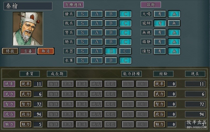Click the 統率 experience button
This screenshot has width=210, height=132.
(x=160, y=84)
